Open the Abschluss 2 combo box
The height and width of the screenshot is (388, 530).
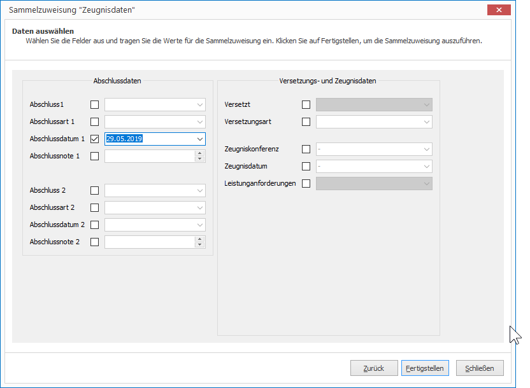(155, 191)
